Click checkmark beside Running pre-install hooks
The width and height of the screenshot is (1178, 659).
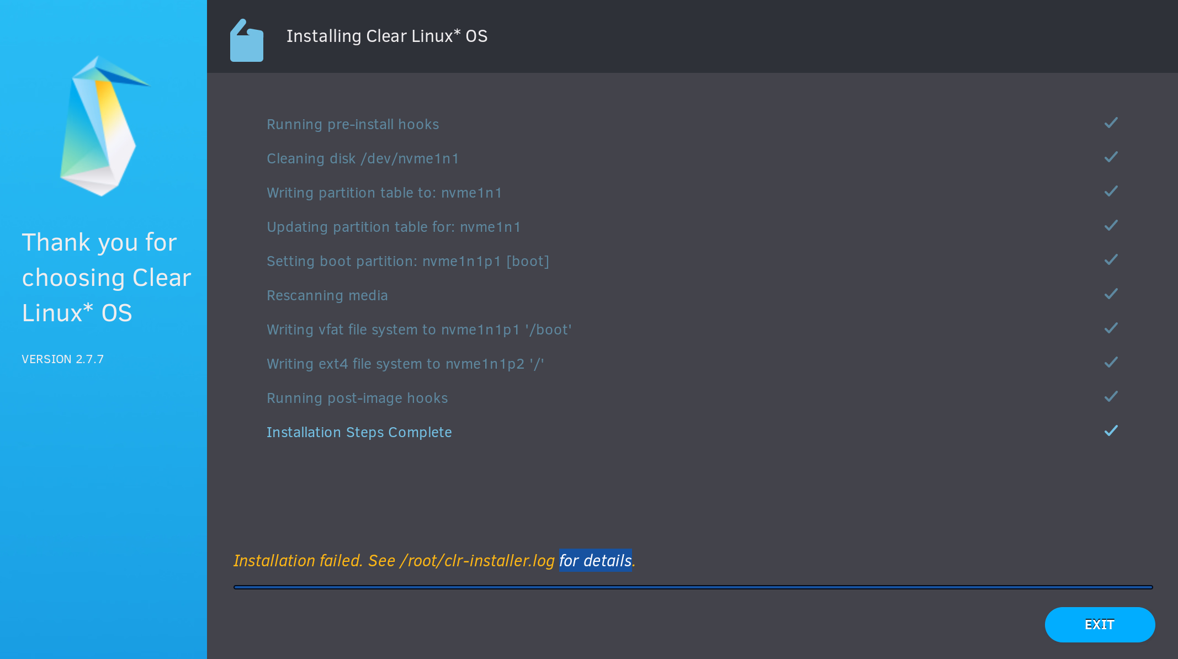(1111, 123)
